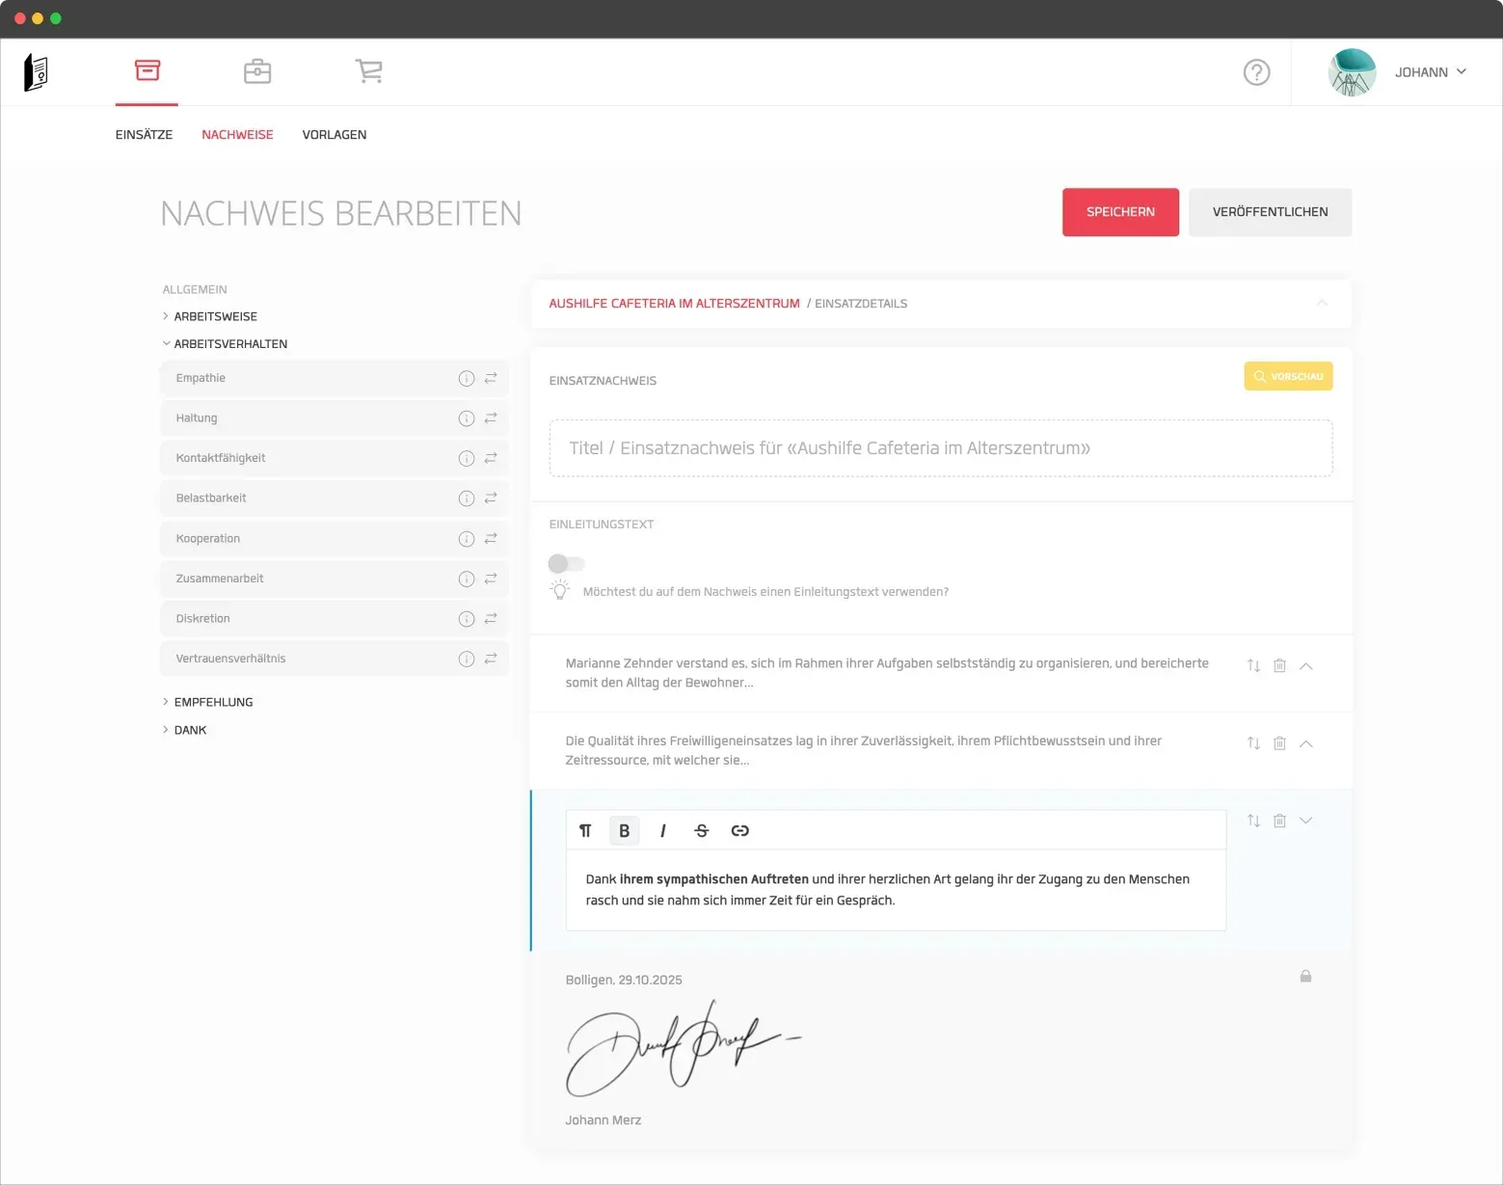Toggle italic formatting in the text editor
Viewport: 1503px width, 1185px height.
pyautogui.click(x=662, y=831)
